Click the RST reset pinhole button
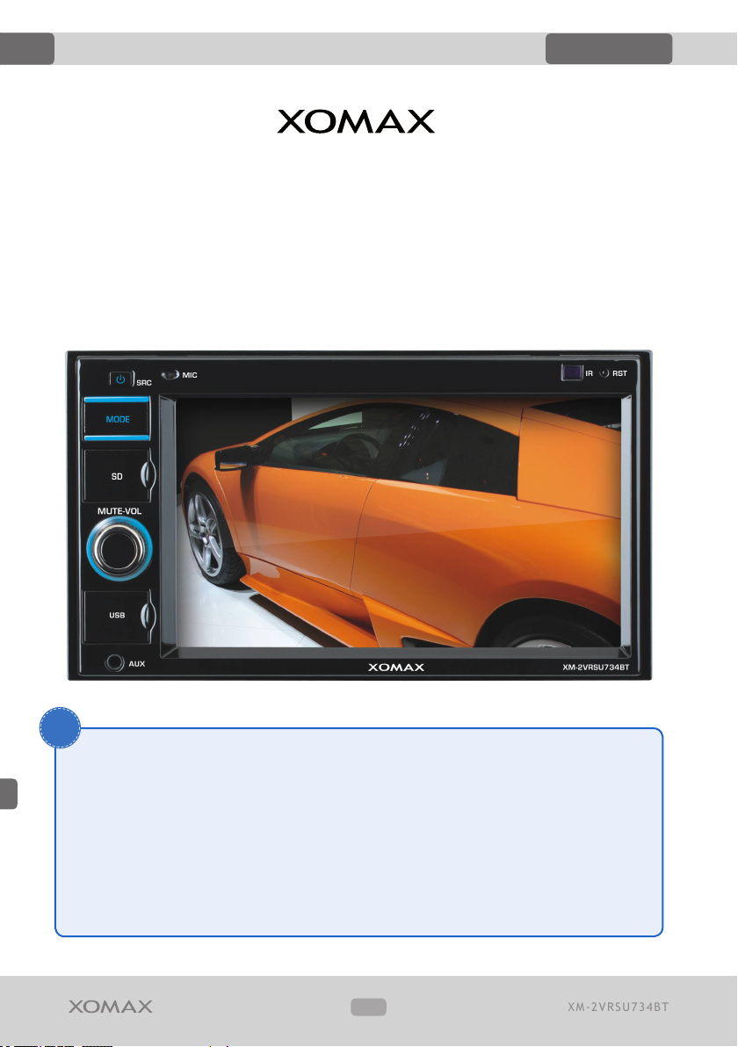The image size is (738, 1047). 604,373
